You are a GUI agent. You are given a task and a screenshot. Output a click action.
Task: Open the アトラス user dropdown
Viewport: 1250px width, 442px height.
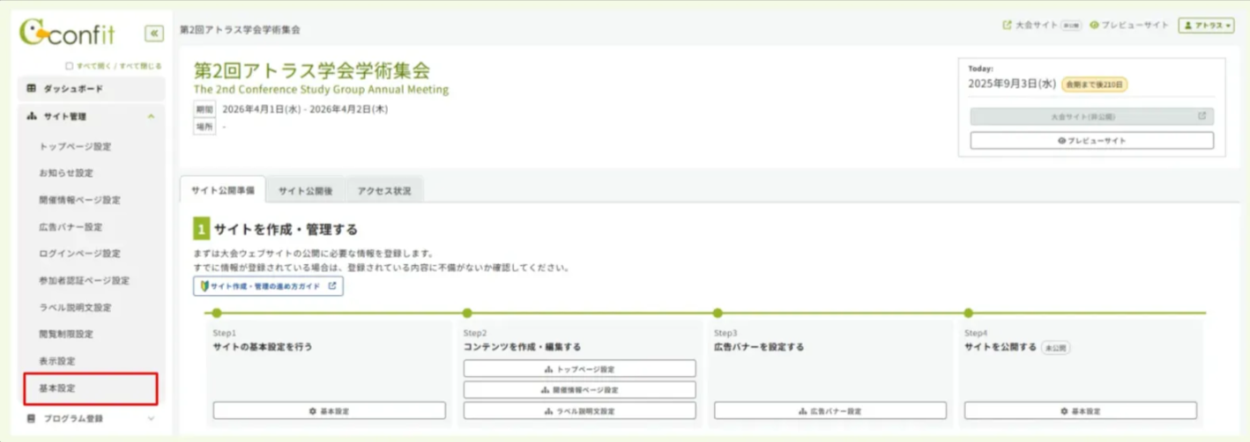pos(1207,26)
